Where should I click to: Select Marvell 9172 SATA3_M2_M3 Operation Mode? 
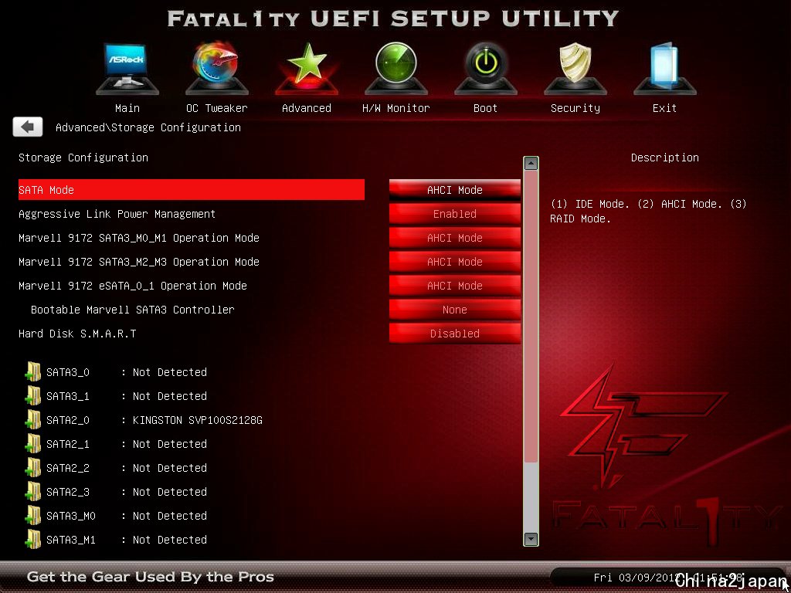pyautogui.click(x=139, y=262)
